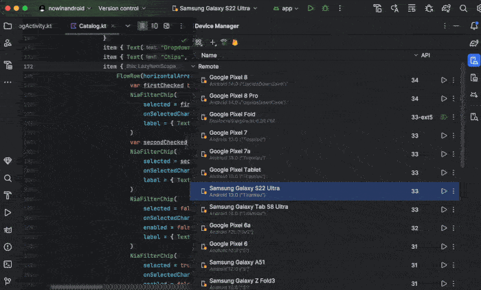Open recent files dropdown in editor tabs
Image resolution: width=481 pixels, height=290 pixels.
128,26
